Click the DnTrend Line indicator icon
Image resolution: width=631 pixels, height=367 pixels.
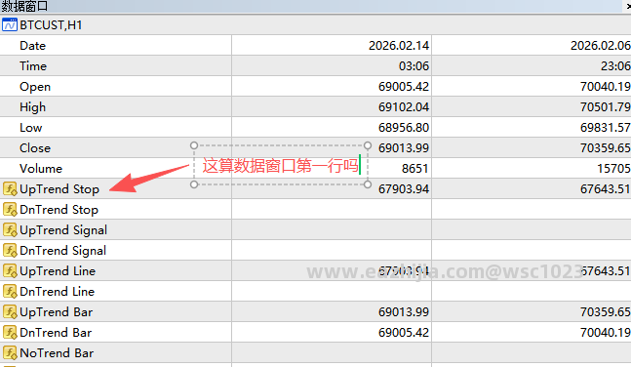(10, 291)
